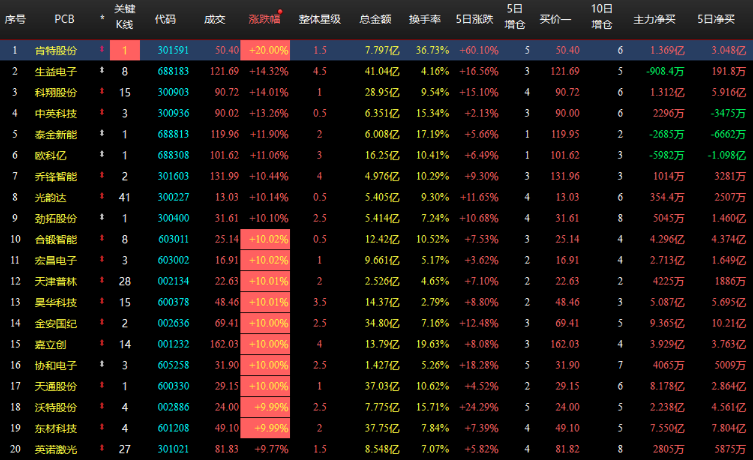The width and height of the screenshot is (753, 460).
Task: Select stock name 英诺激光
Action: pos(56,449)
